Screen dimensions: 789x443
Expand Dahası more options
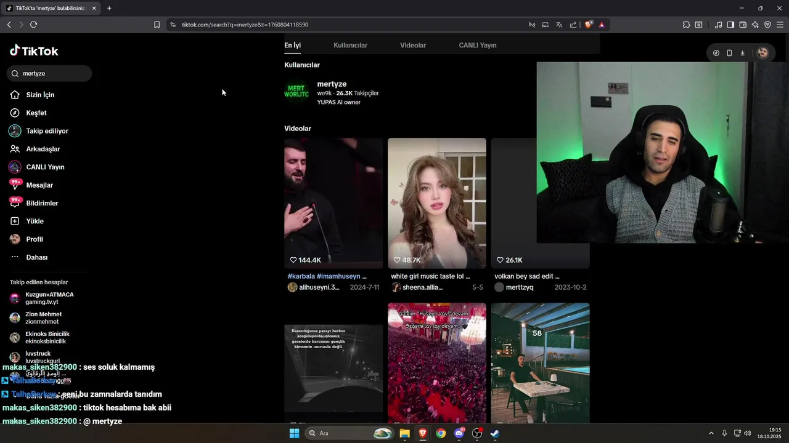tap(36, 257)
